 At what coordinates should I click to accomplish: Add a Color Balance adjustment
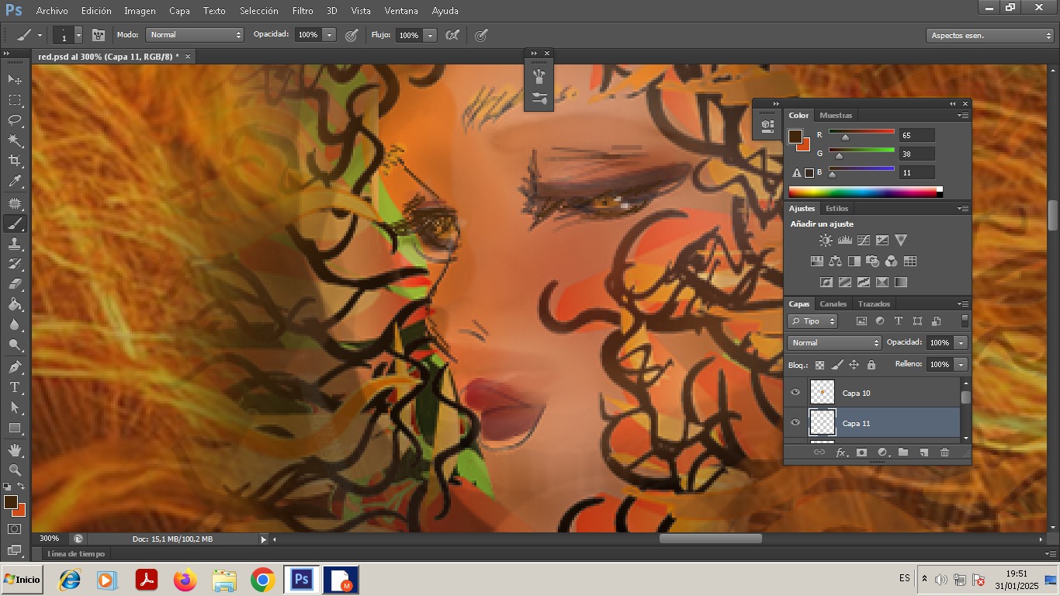[x=836, y=262]
